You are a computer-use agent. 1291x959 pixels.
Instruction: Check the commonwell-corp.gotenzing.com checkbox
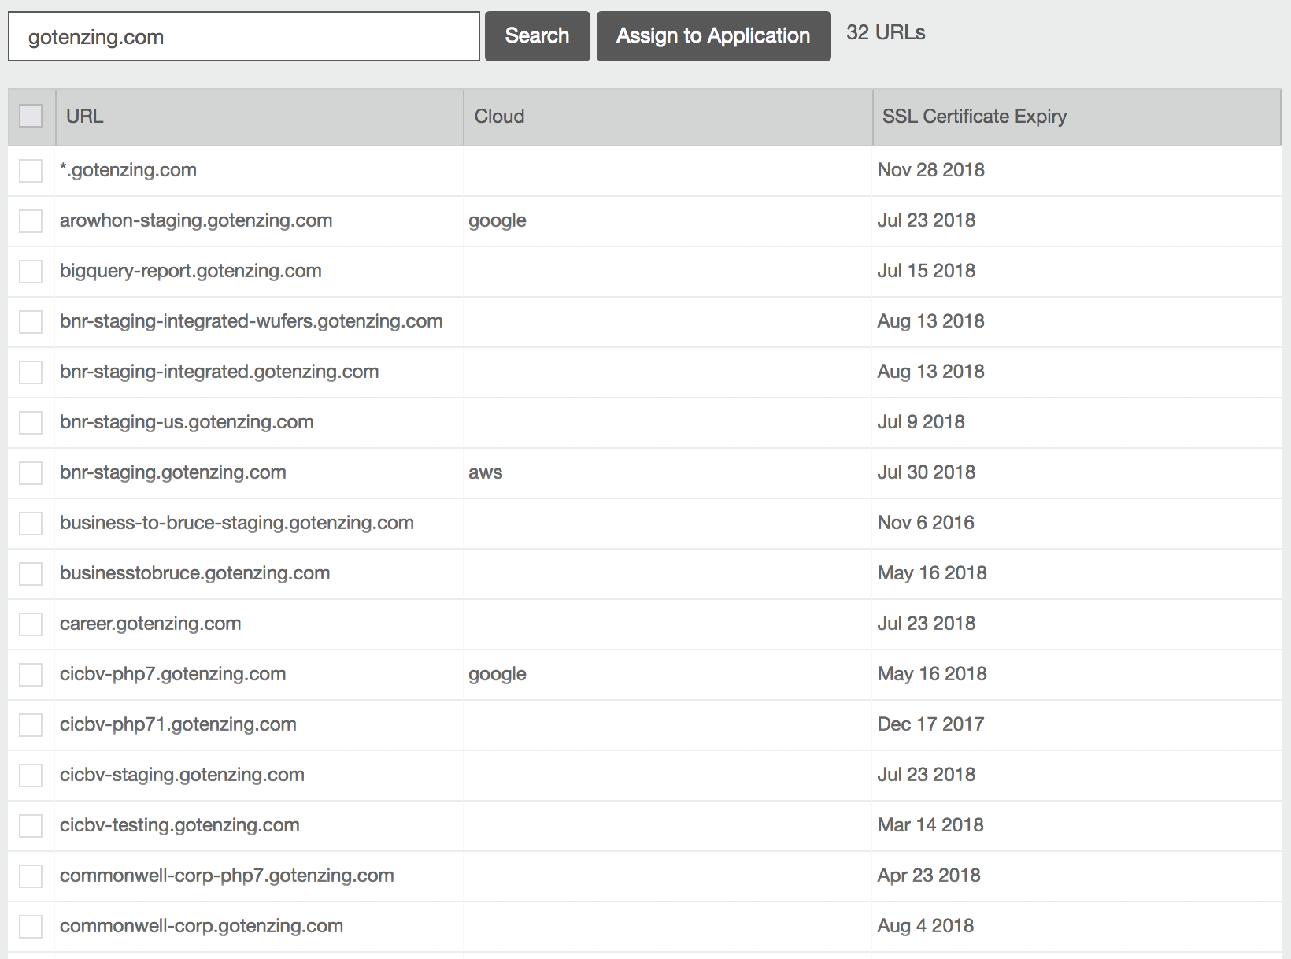pyautogui.click(x=31, y=926)
